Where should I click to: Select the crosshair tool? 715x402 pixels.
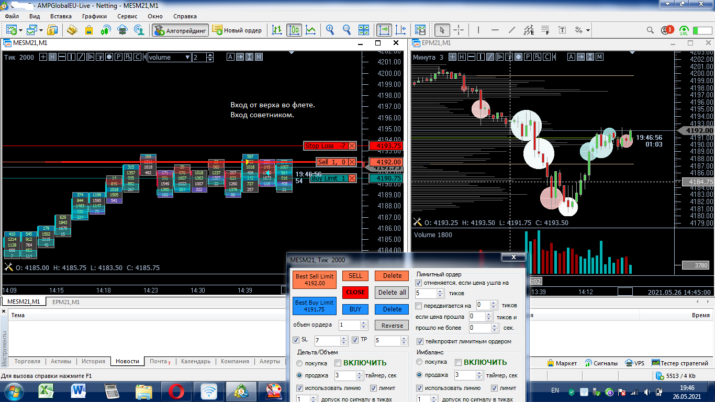click(459, 30)
